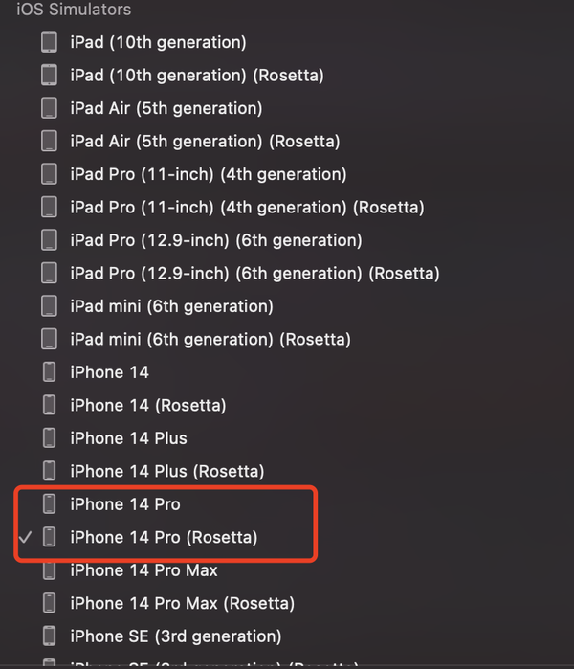Screen dimensions: 574x669
Task: Click the iPhone 14 Plus phone icon
Action: click(x=49, y=438)
